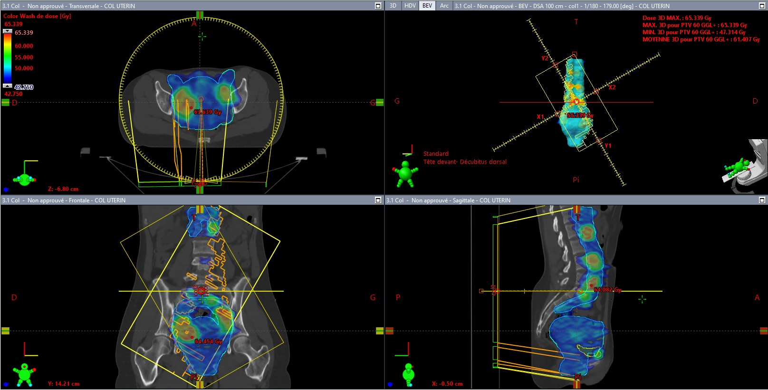
Task: Click the patient orientation figure in Transversale view
Action: [24, 179]
